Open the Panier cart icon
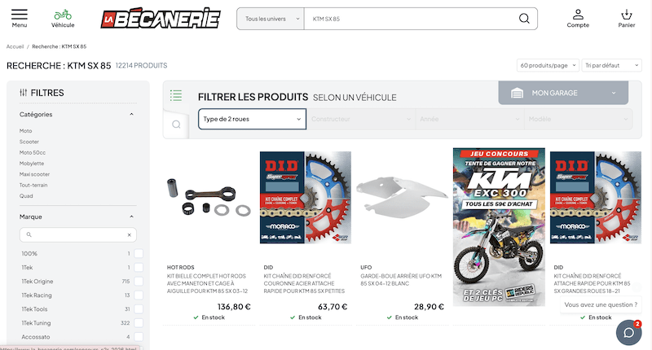The image size is (652, 350). point(626,15)
